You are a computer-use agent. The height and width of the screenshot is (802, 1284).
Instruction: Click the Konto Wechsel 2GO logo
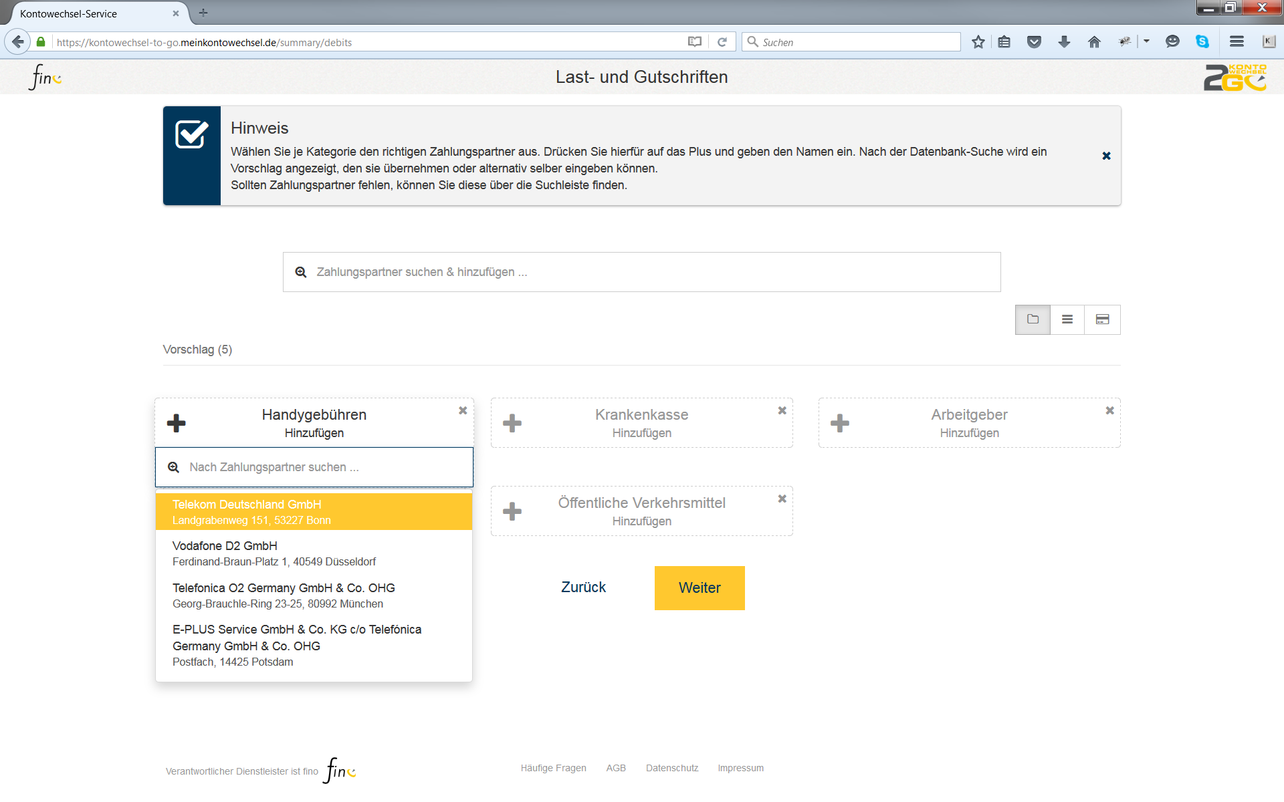tap(1235, 78)
